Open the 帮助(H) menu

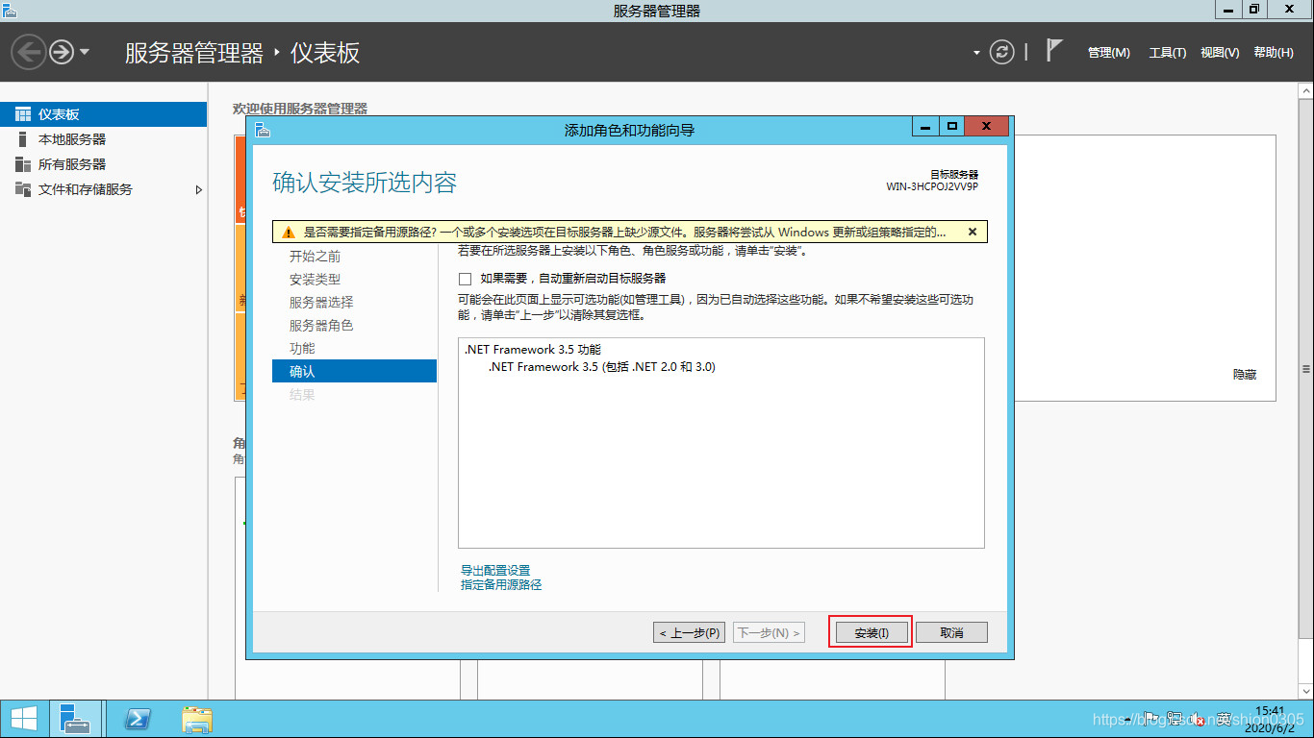click(x=1274, y=53)
